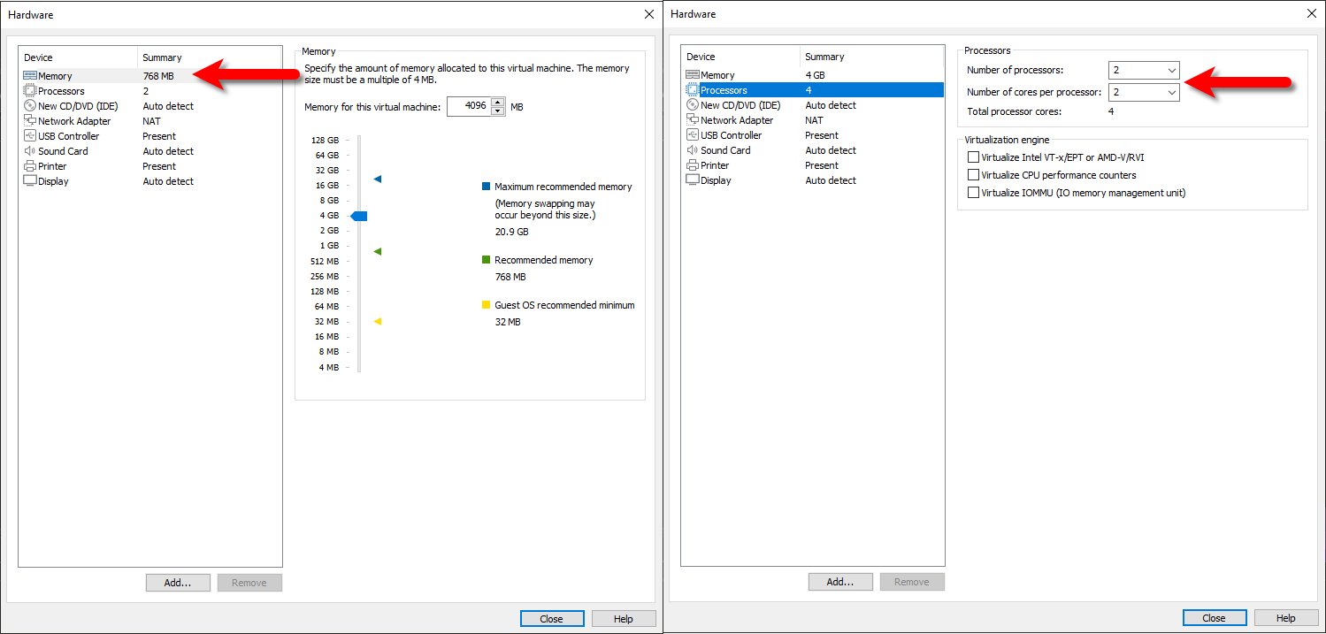Click Add button in right Hardware window

pyautogui.click(x=840, y=582)
